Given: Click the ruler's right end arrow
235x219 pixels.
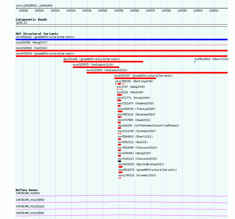Looking at the screenshot, I should [227, 8].
